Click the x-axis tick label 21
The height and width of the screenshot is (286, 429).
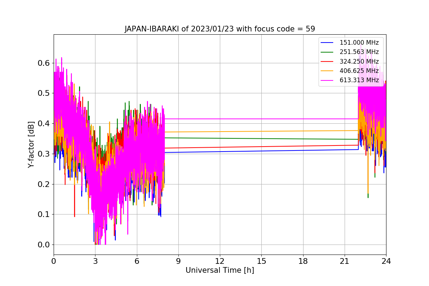(x=345, y=261)
